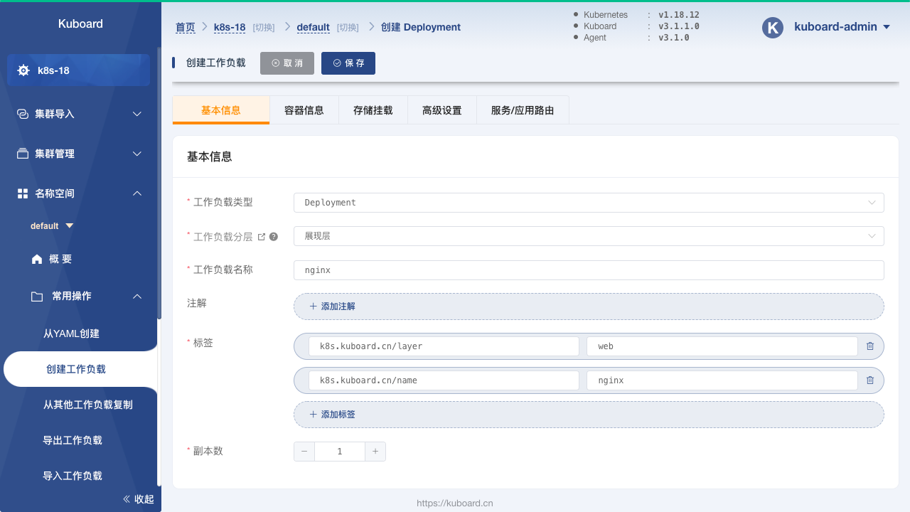The height and width of the screenshot is (512, 910).
Task: Click the 保存 save button
Action: click(348, 63)
